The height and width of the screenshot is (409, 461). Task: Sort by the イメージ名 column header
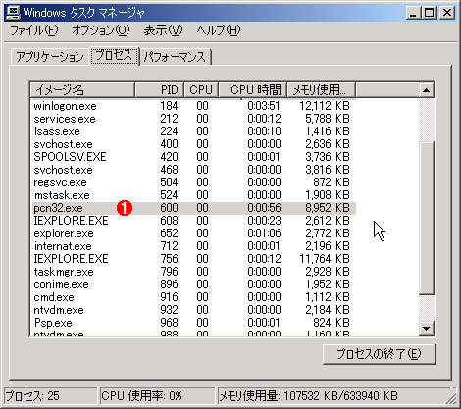[x=82, y=90]
